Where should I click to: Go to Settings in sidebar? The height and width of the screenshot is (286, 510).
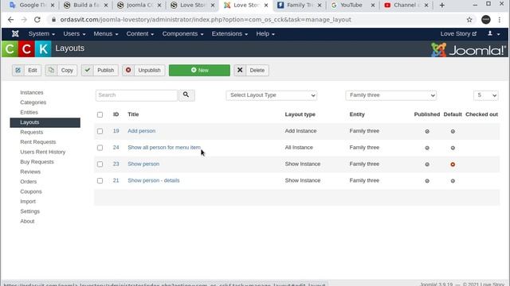30,211
